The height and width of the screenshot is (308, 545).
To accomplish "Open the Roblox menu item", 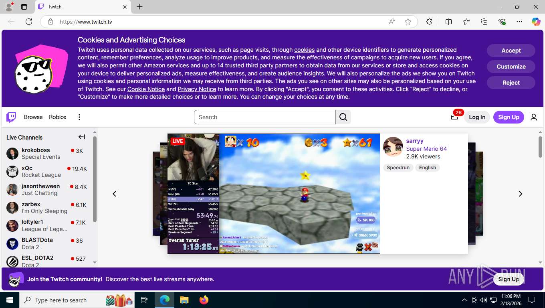I will point(58,117).
